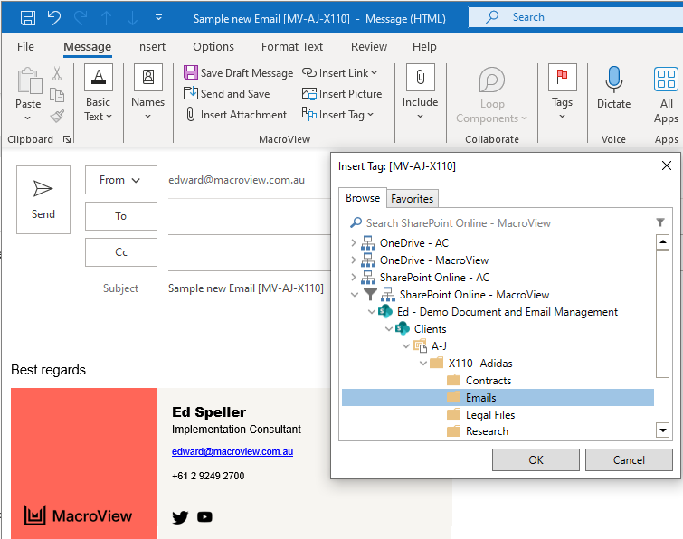Open the Options ribbon tab
The image size is (683, 539).
(x=213, y=47)
